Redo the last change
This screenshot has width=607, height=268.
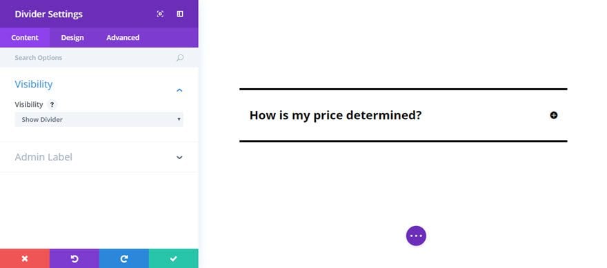124,258
